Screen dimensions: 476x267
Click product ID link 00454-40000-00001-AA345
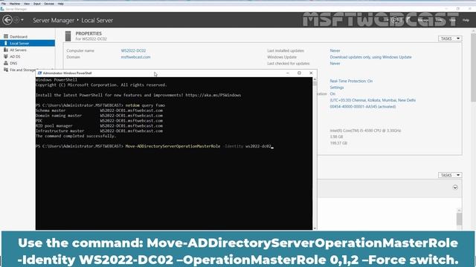363,107
